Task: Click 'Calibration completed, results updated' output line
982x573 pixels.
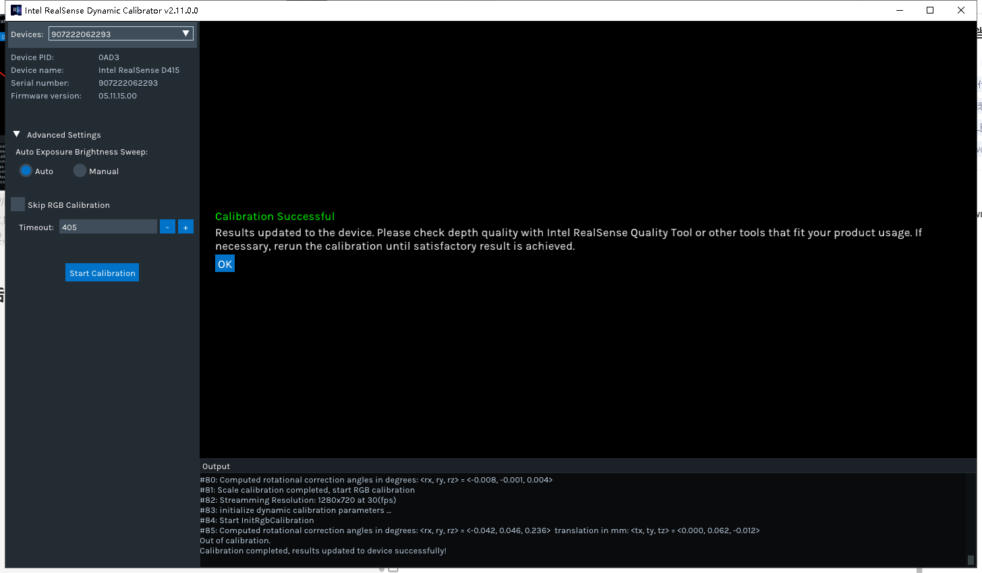Action: coord(323,551)
